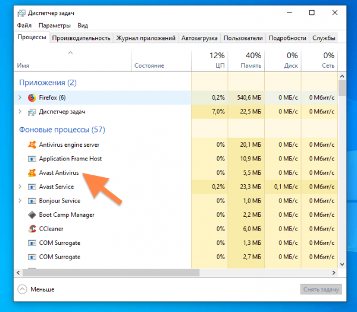The image size is (357, 312).
Task: Click CCleaner memory value 6,0 МБ
Action: pos(252,229)
